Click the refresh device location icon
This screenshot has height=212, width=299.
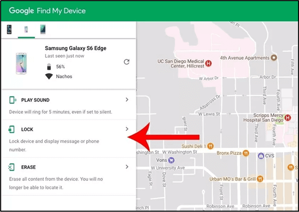pos(126,62)
